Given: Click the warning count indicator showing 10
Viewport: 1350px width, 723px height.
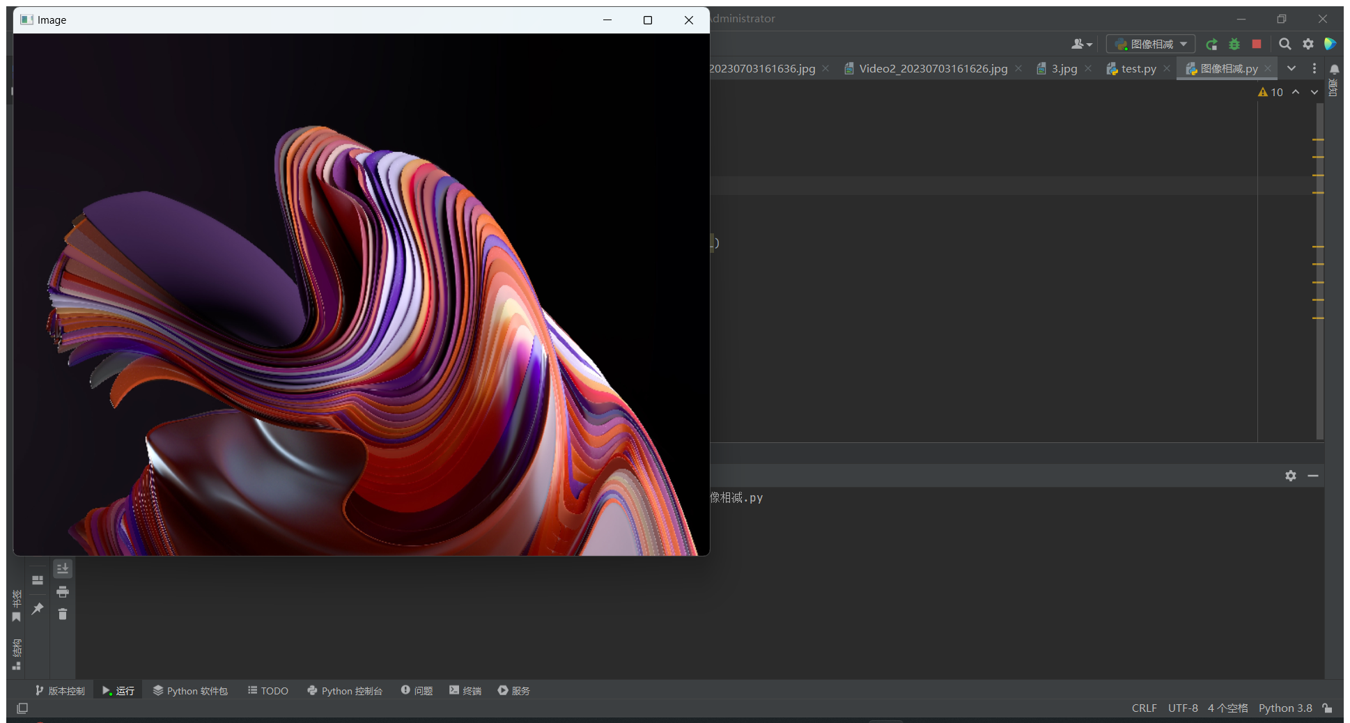Looking at the screenshot, I should pyautogui.click(x=1271, y=92).
